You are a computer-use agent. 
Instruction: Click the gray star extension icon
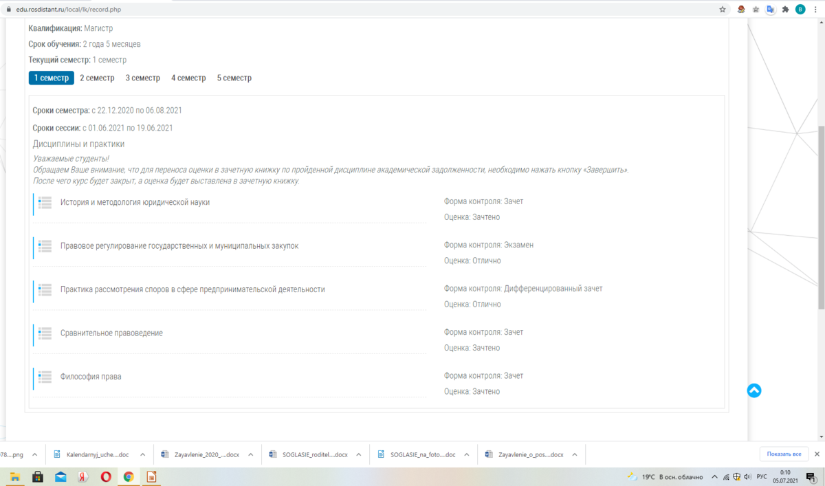756,10
